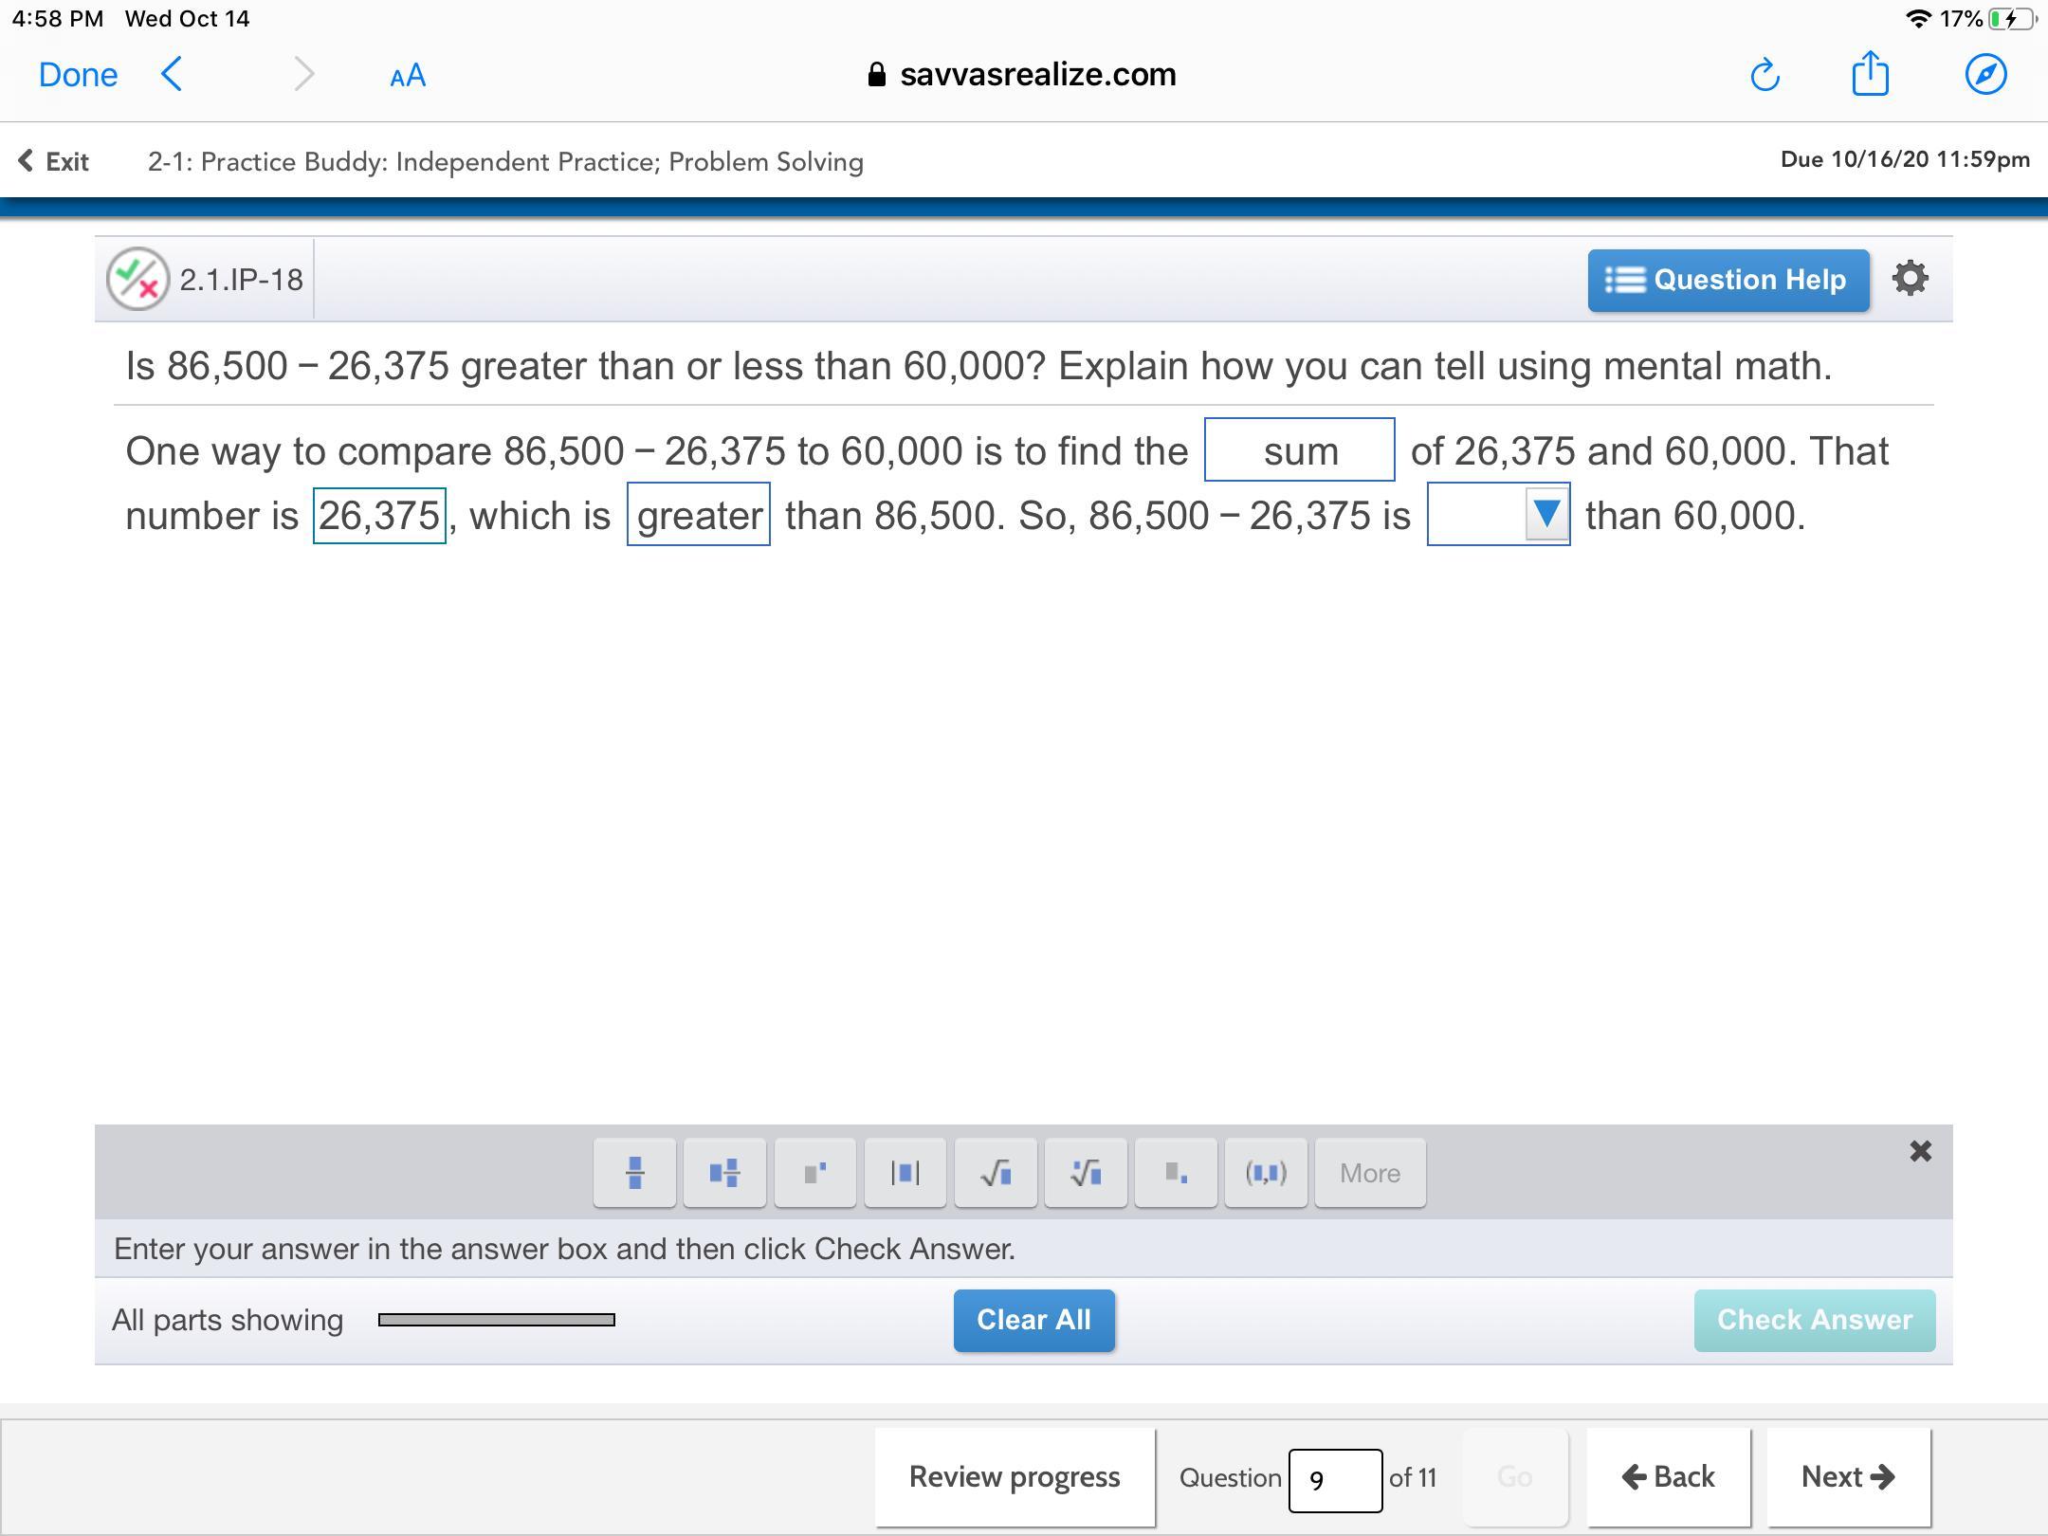
Task: Insert a mixed number template
Action: (724, 1173)
